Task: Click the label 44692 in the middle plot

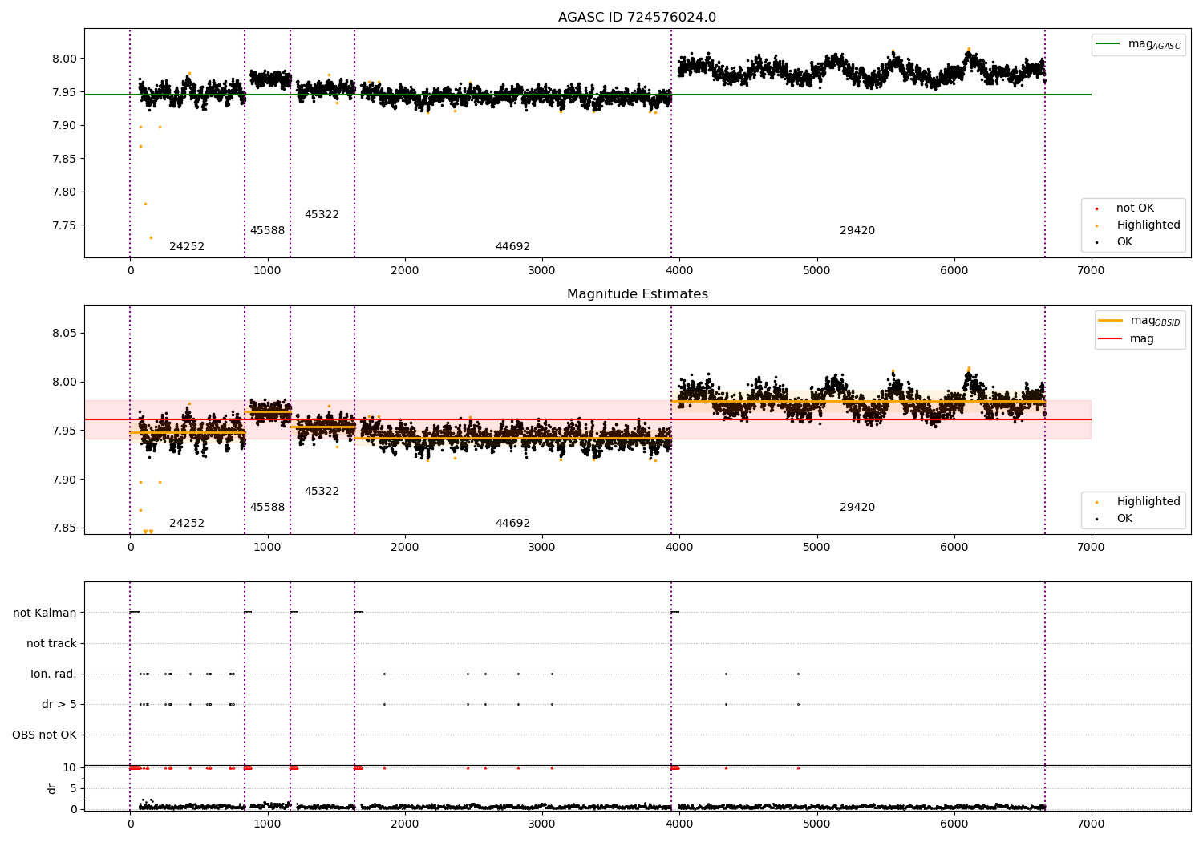Action: pos(512,524)
